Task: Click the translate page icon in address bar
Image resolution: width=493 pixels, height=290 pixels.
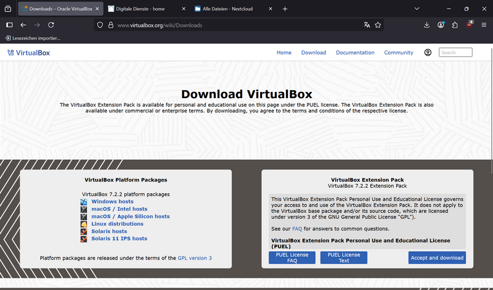Action: pos(367,25)
